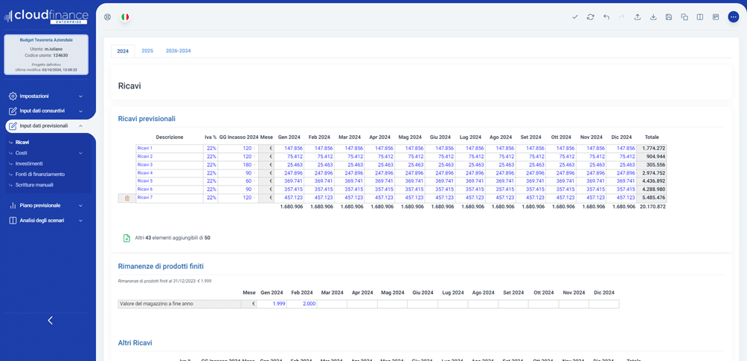Click the undo arrow icon
747x361 pixels.
click(606, 17)
